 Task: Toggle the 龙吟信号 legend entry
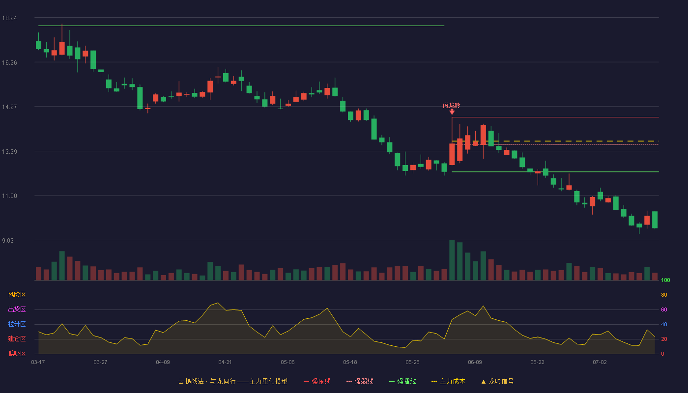click(497, 381)
